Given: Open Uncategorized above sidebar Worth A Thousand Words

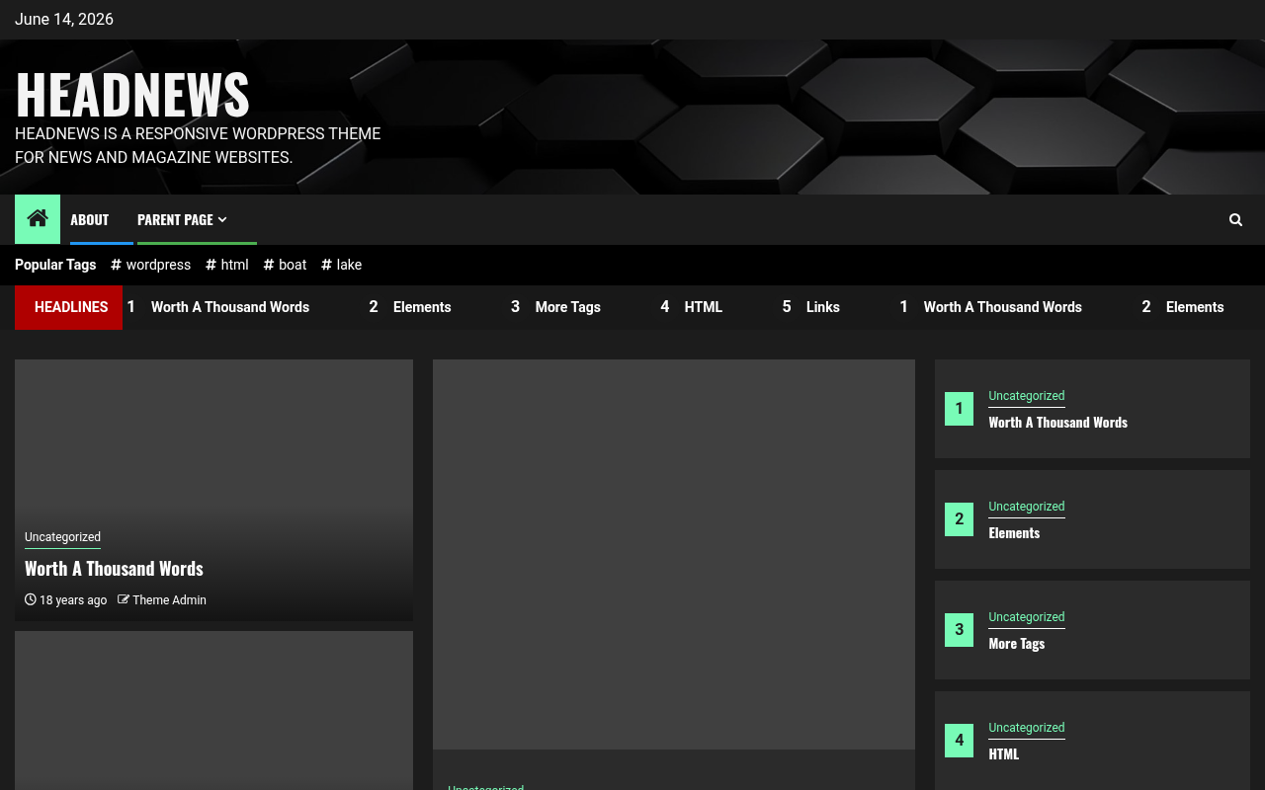Looking at the screenshot, I should [x=1027, y=396].
